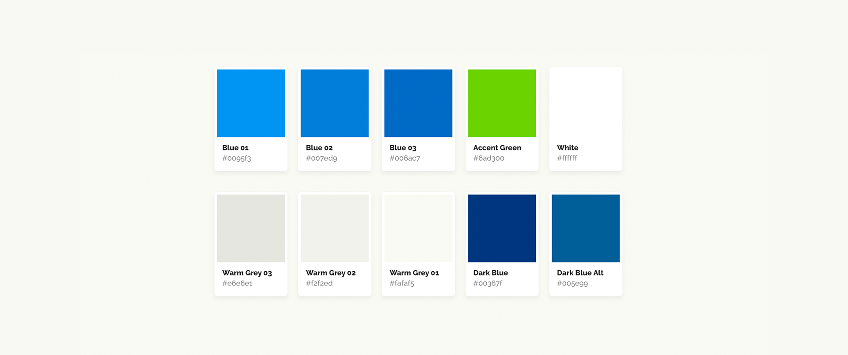Select the Blue 01 color swatch
848x355 pixels.
pyautogui.click(x=251, y=103)
